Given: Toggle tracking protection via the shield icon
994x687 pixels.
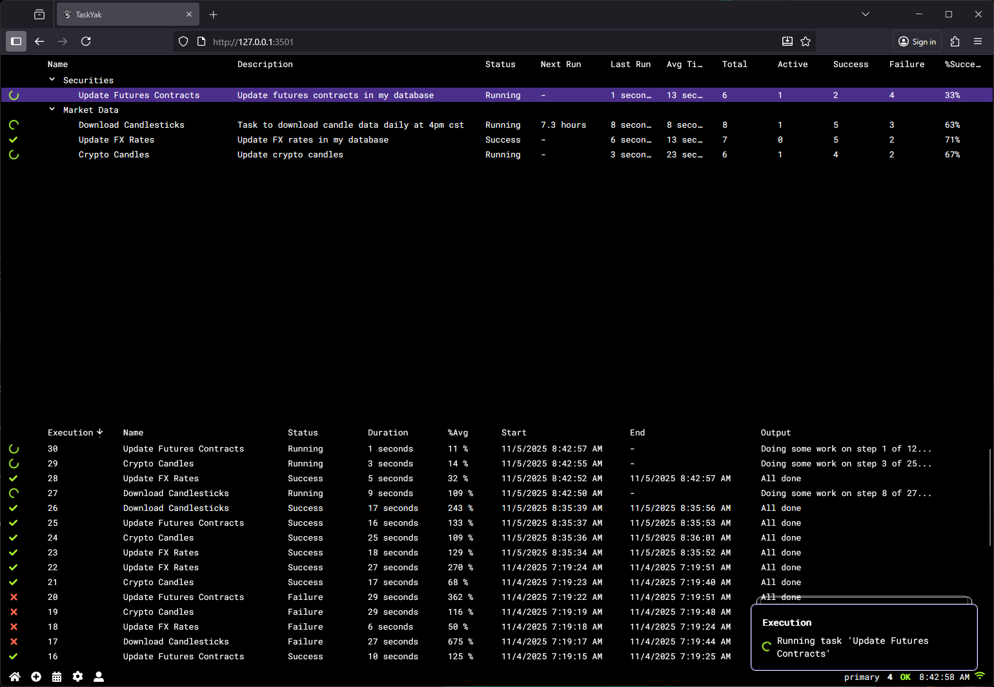Looking at the screenshot, I should (183, 41).
